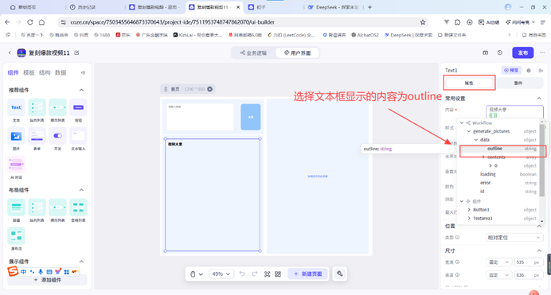551x295 pixels.
Task: Add the Text component from recommended components
Action: pyautogui.click(x=16, y=107)
